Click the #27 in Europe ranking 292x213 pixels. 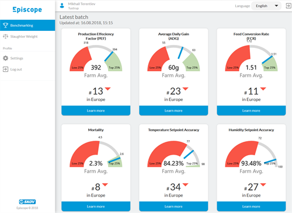(x=251, y=187)
